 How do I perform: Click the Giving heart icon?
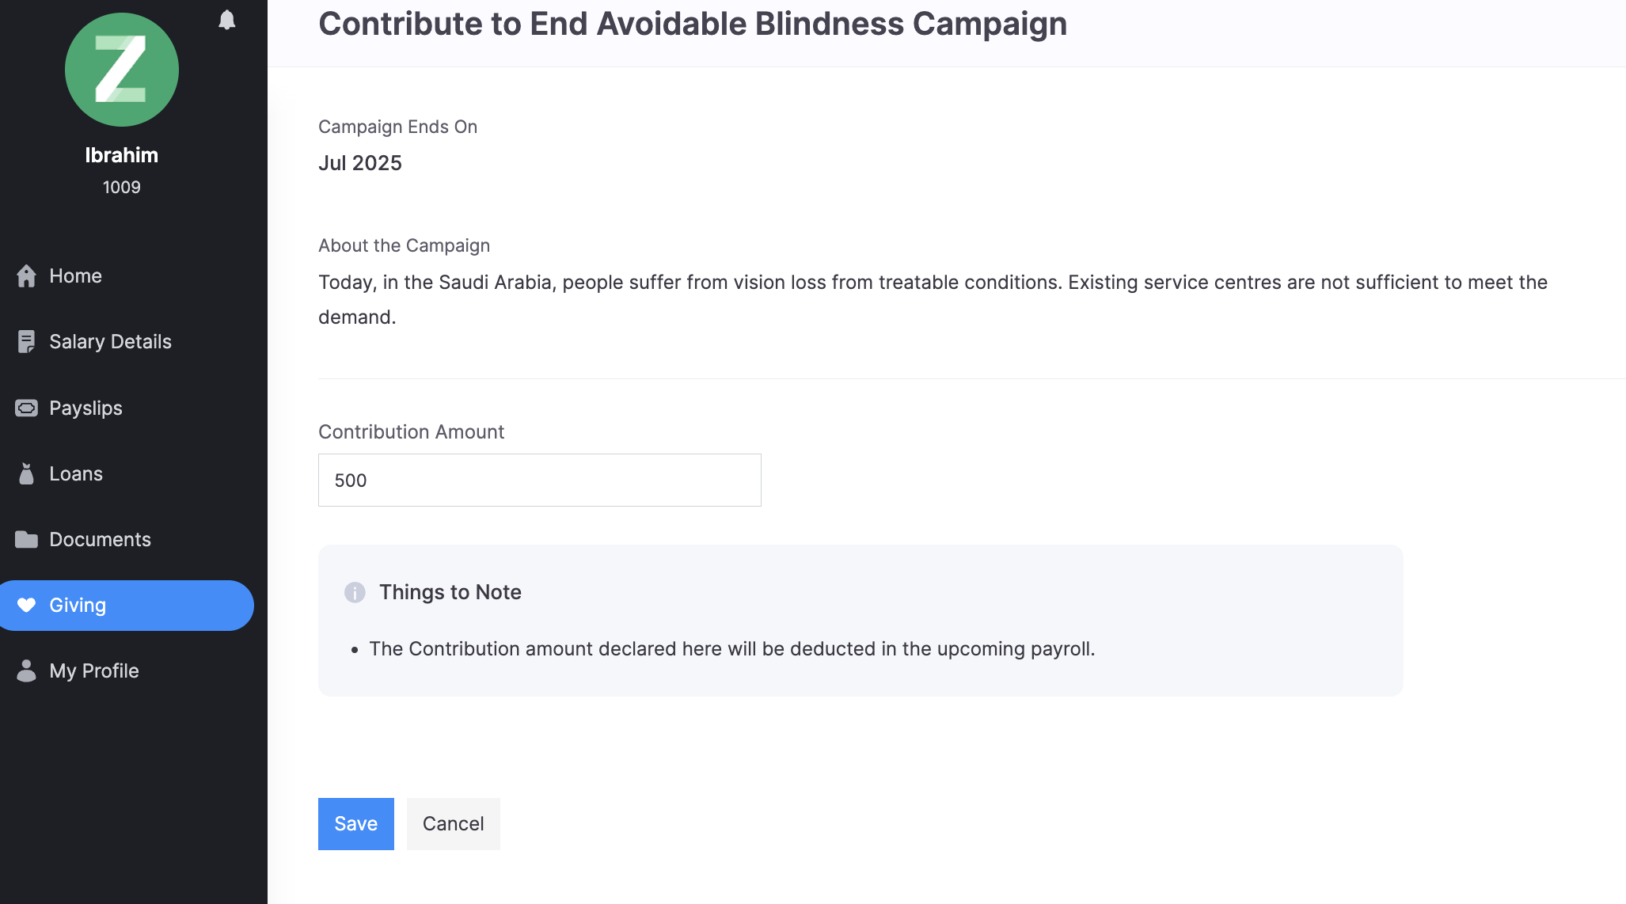tap(26, 605)
